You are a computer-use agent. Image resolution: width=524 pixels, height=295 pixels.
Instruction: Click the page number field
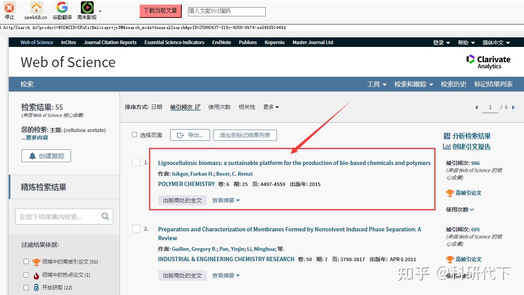(x=490, y=107)
